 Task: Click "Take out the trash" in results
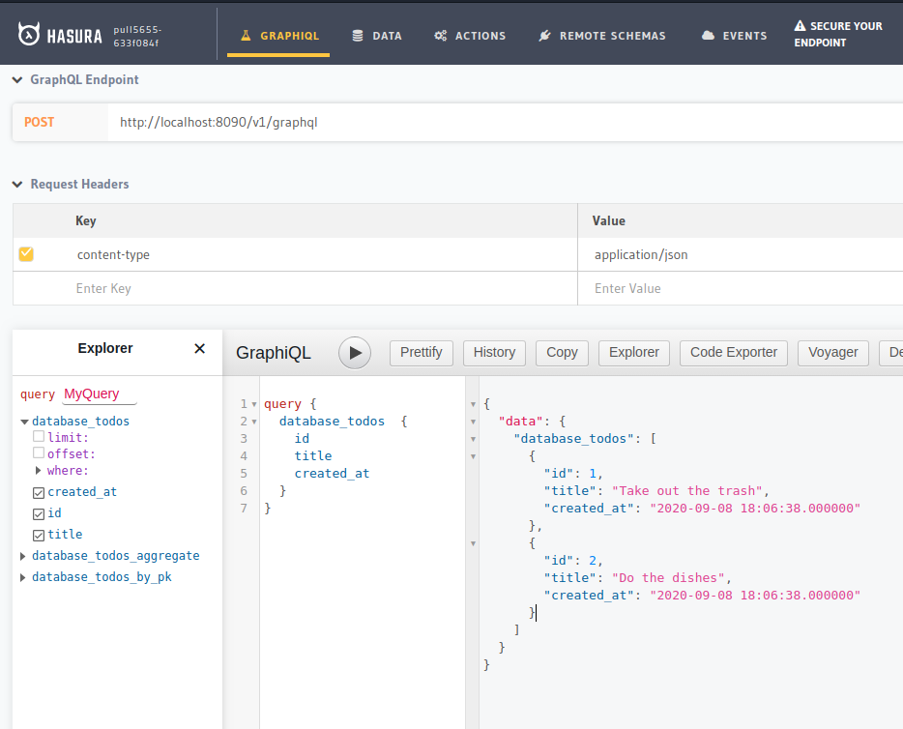(x=686, y=490)
